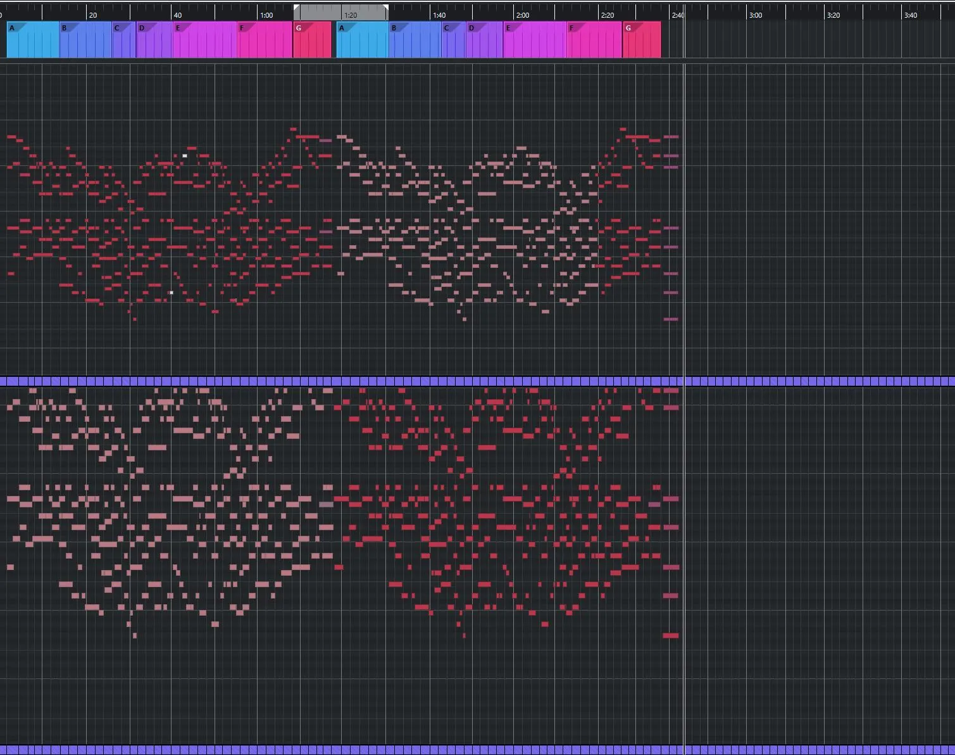This screenshot has width=955, height=755.
Task: Click the left loop range handle
Action: [296, 9]
